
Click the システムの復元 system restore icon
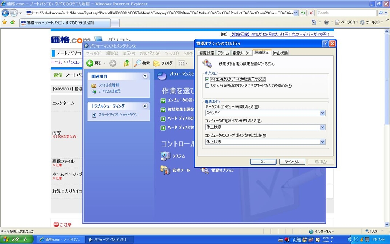pyautogui.click(x=94, y=91)
